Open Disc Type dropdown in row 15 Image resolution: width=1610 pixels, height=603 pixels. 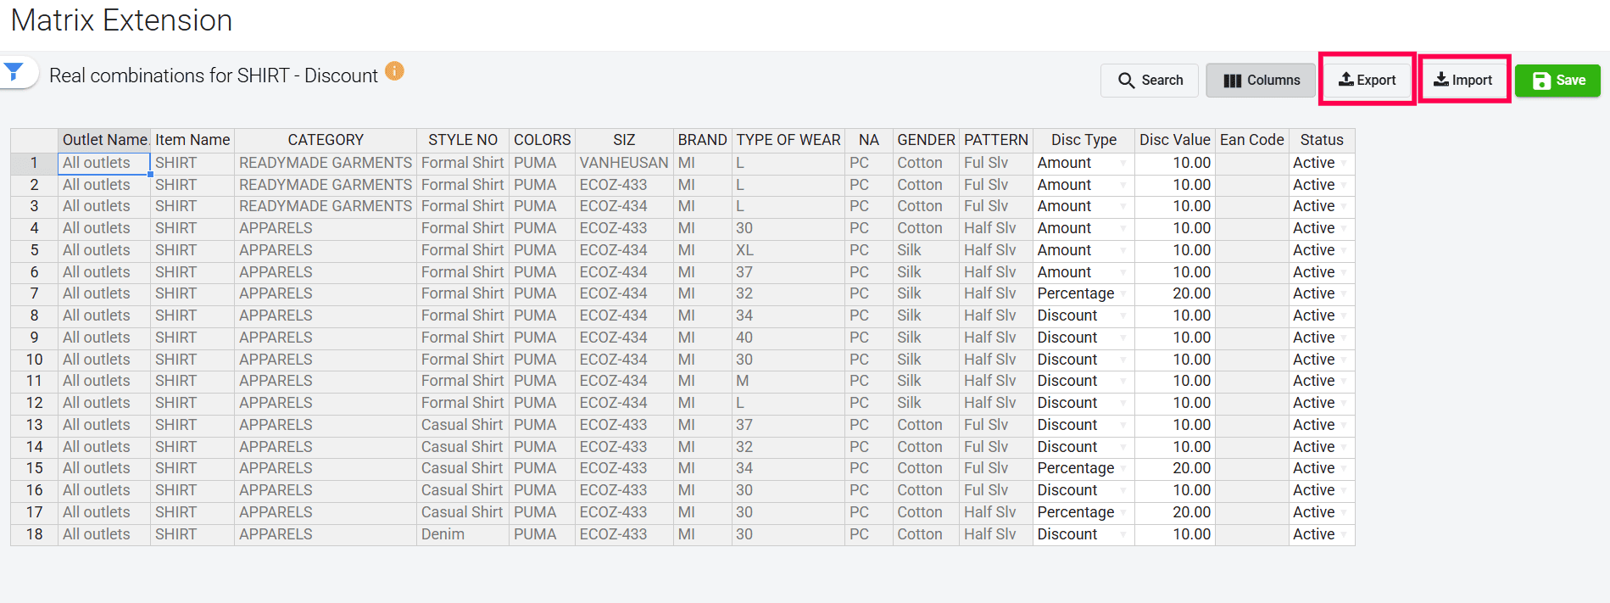coord(1123,469)
